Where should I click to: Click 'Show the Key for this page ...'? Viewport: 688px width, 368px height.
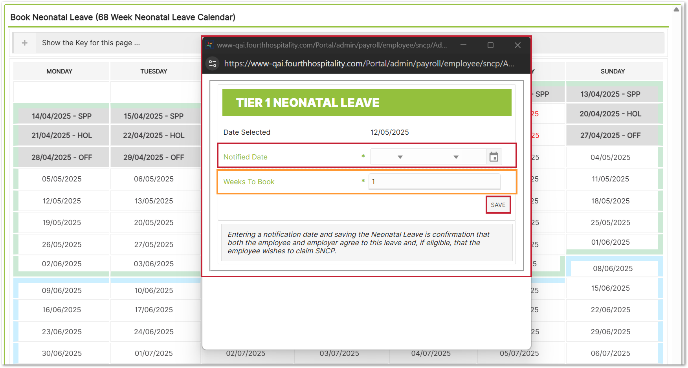point(91,43)
